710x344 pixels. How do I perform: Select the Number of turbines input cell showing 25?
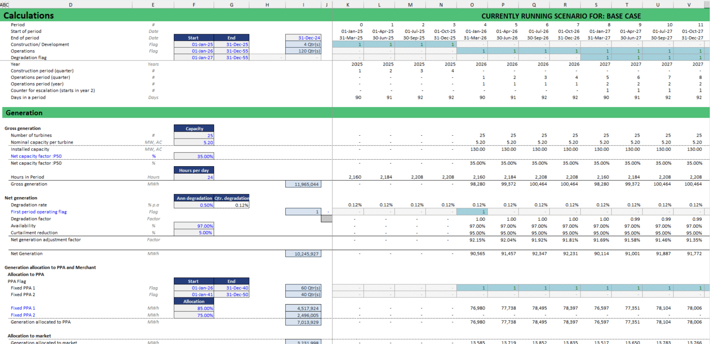click(x=194, y=135)
